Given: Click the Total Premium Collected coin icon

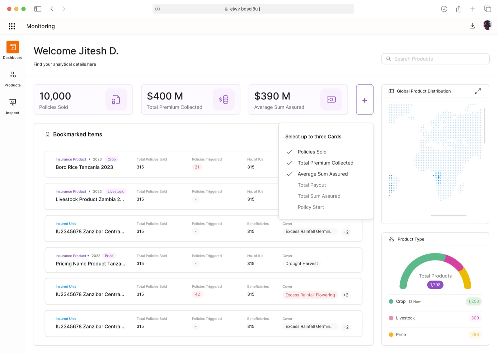Looking at the screenshot, I should tap(223, 100).
